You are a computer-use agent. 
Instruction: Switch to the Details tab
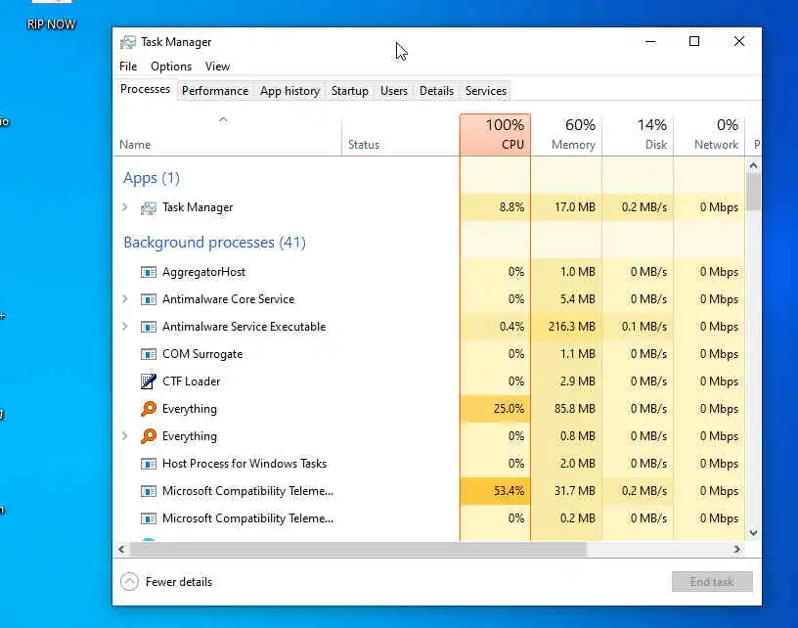click(x=436, y=91)
